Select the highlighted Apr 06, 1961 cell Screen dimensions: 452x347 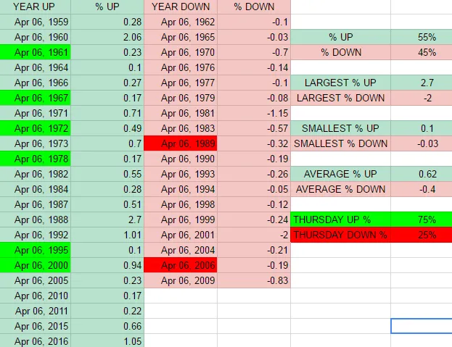click(35, 52)
